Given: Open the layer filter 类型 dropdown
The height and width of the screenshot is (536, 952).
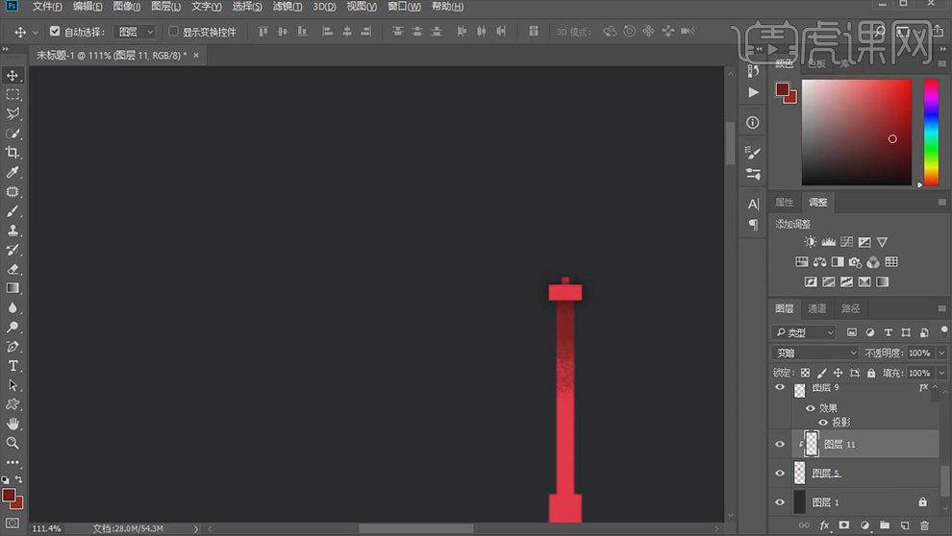Looking at the screenshot, I should coord(804,332).
